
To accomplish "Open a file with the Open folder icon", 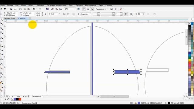I will (x=5, y=9).
